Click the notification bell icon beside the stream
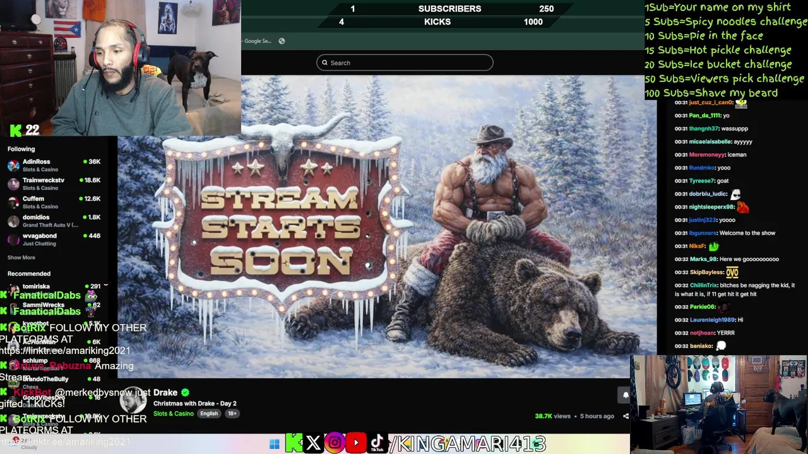Image resolution: width=808 pixels, height=454 pixels. [x=625, y=395]
